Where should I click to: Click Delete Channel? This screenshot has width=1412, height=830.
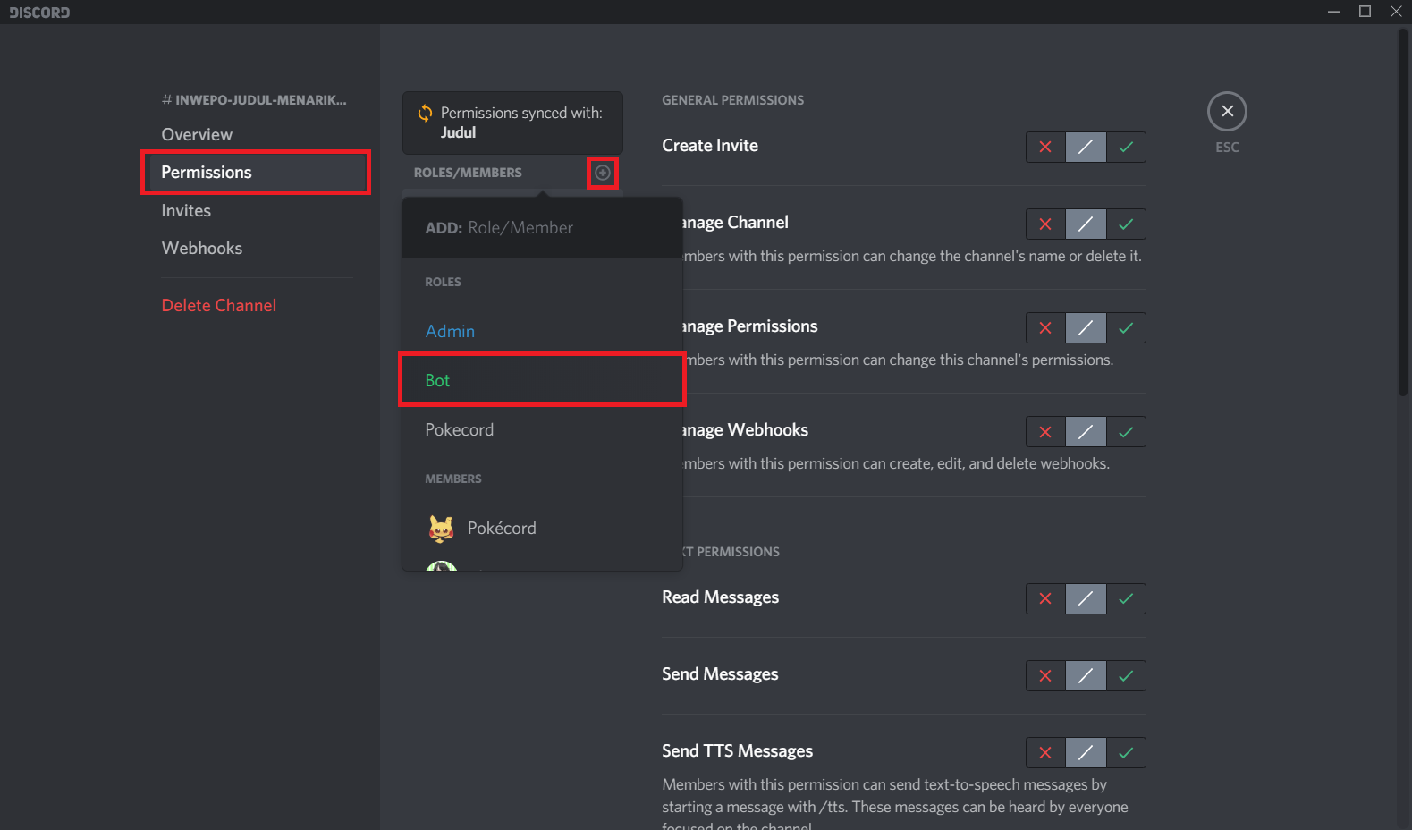click(219, 306)
